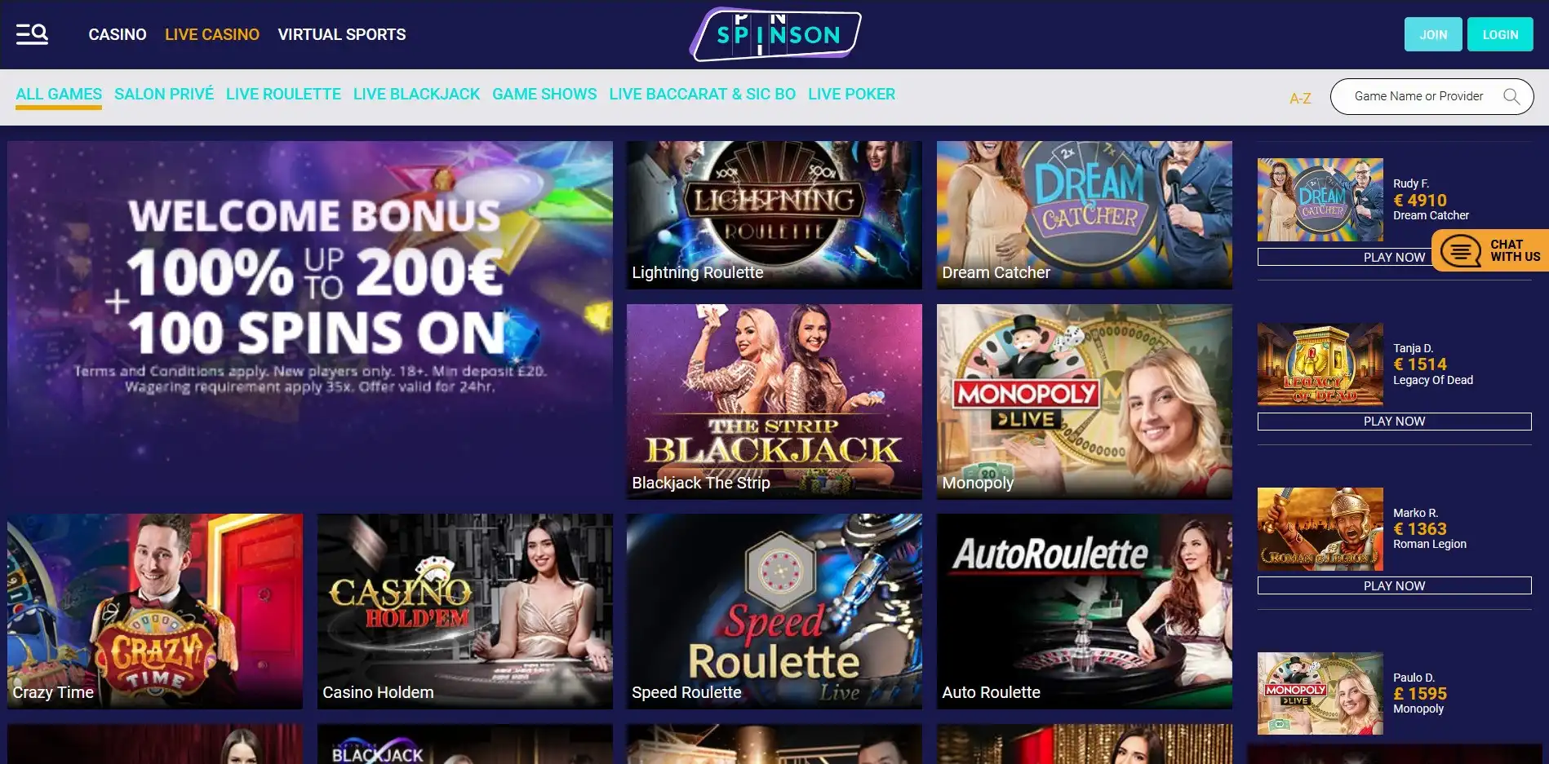
Task: Go to Salon Privé tab
Action: [164, 94]
